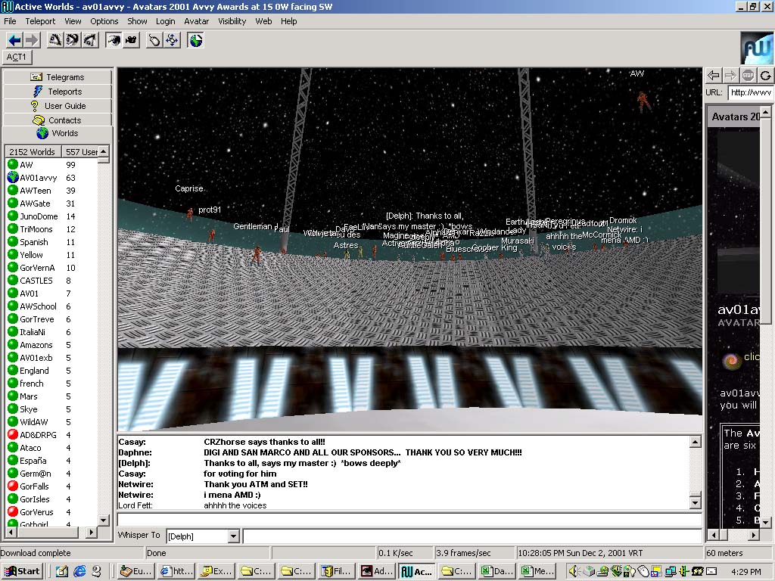Open the User Guide tab
Image resolution: width=775 pixels, height=581 pixels.
58,106
